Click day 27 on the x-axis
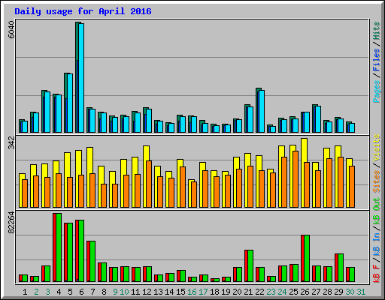Viewport: 385px width, 300px height. [316, 292]
